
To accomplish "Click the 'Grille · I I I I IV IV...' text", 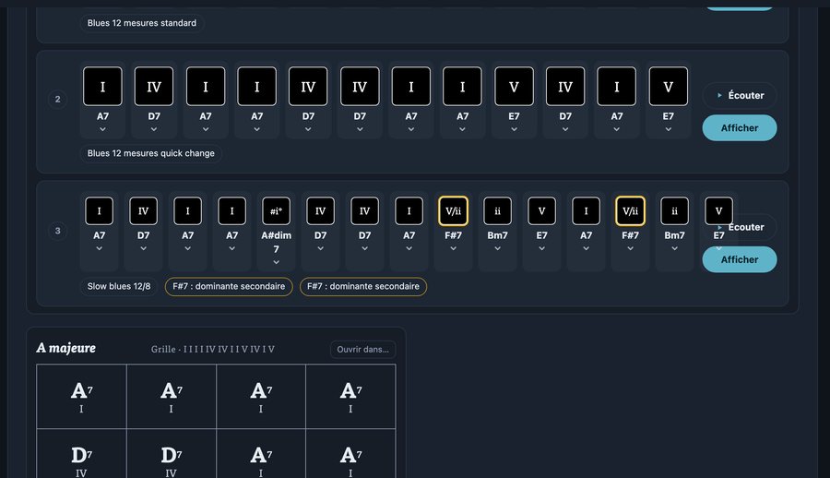I will (213, 349).
